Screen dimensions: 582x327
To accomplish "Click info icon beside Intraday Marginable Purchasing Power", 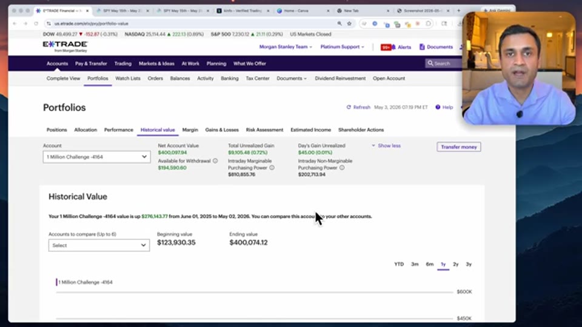I will click(272, 168).
